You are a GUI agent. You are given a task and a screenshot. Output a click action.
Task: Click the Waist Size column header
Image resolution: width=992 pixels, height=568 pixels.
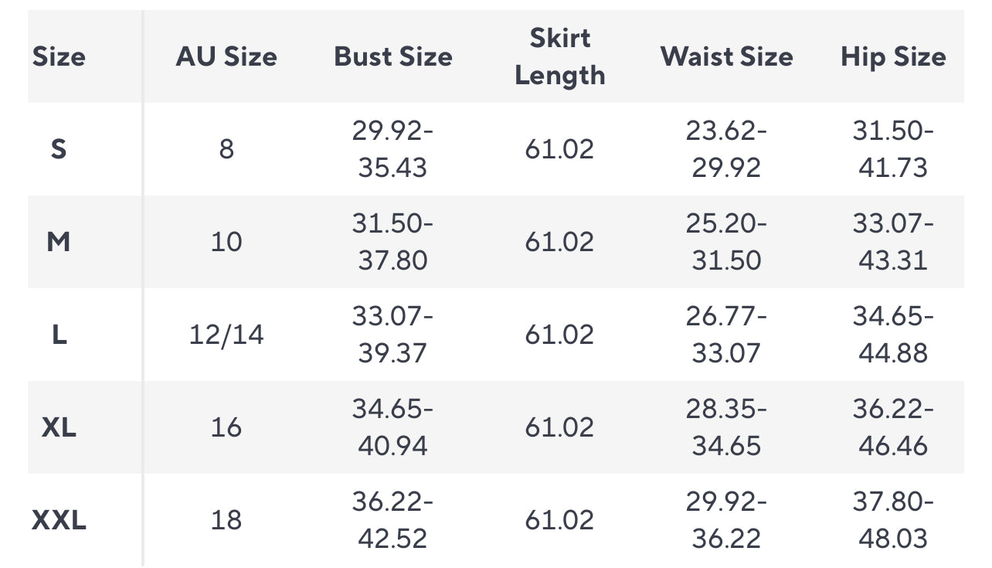pyautogui.click(x=726, y=57)
